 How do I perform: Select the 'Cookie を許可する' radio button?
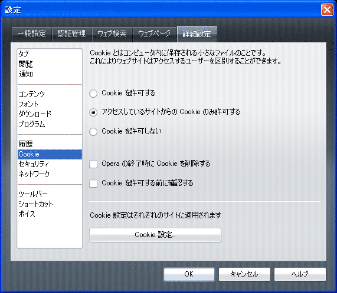coord(93,94)
